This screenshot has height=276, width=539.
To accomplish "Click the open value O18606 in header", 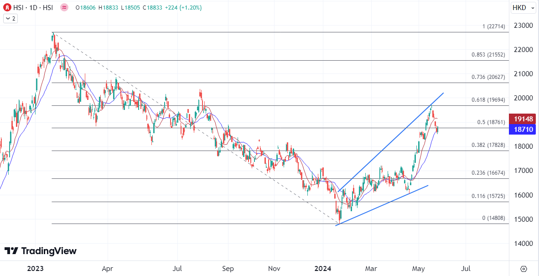I will tap(86, 8).
